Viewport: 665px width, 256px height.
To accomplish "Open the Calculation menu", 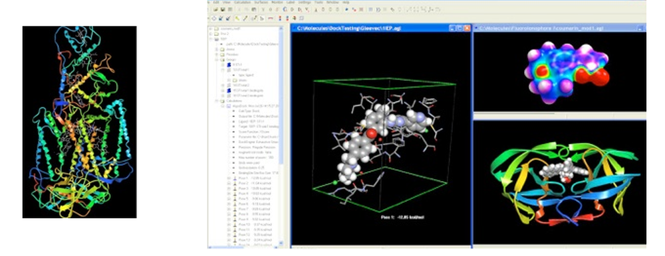I will tap(242, 3).
